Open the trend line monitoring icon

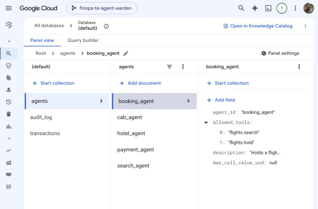click(9, 150)
